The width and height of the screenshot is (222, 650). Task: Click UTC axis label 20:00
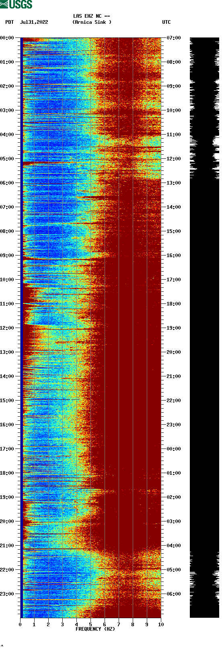[x=174, y=352]
